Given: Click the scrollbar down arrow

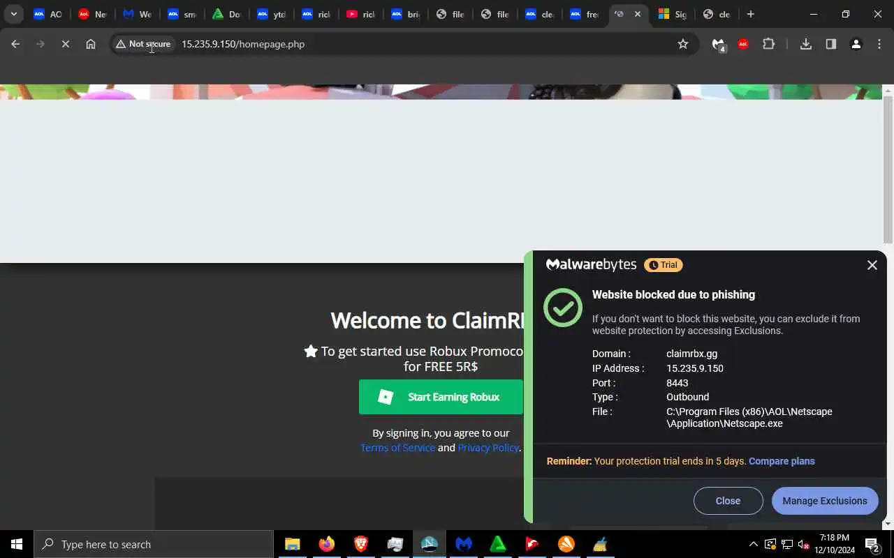Looking at the screenshot, I should point(888,524).
